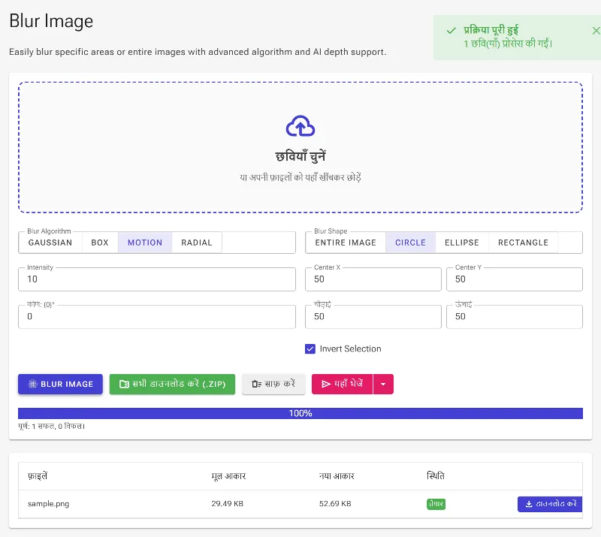
Task: Focus the angle (कोण) input field
Action: coord(157,317)
